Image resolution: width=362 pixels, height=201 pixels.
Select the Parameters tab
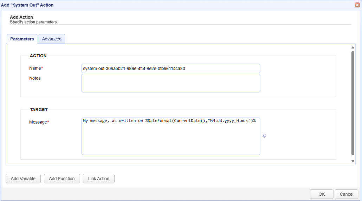pyautogui.click(x=22, y=39)
